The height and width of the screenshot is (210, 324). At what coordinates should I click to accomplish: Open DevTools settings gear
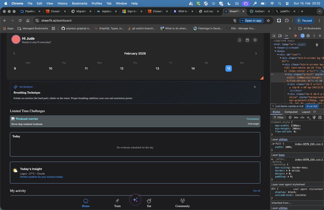click(x=308, y=36)
